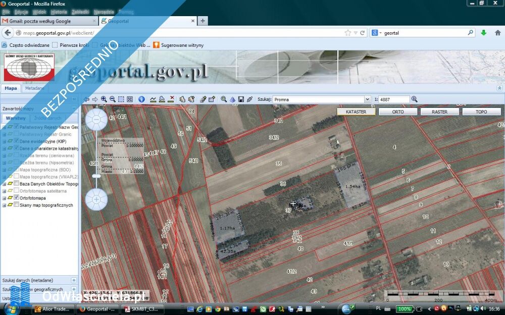Click the map zoom-in round plus control

point(96,200)
